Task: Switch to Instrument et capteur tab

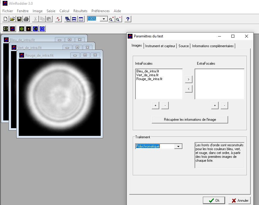Action: (160, 46)
